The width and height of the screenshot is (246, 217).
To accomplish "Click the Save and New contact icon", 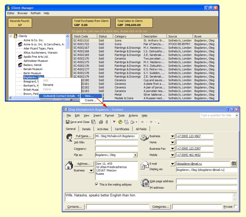I will (x=93, y=122).
